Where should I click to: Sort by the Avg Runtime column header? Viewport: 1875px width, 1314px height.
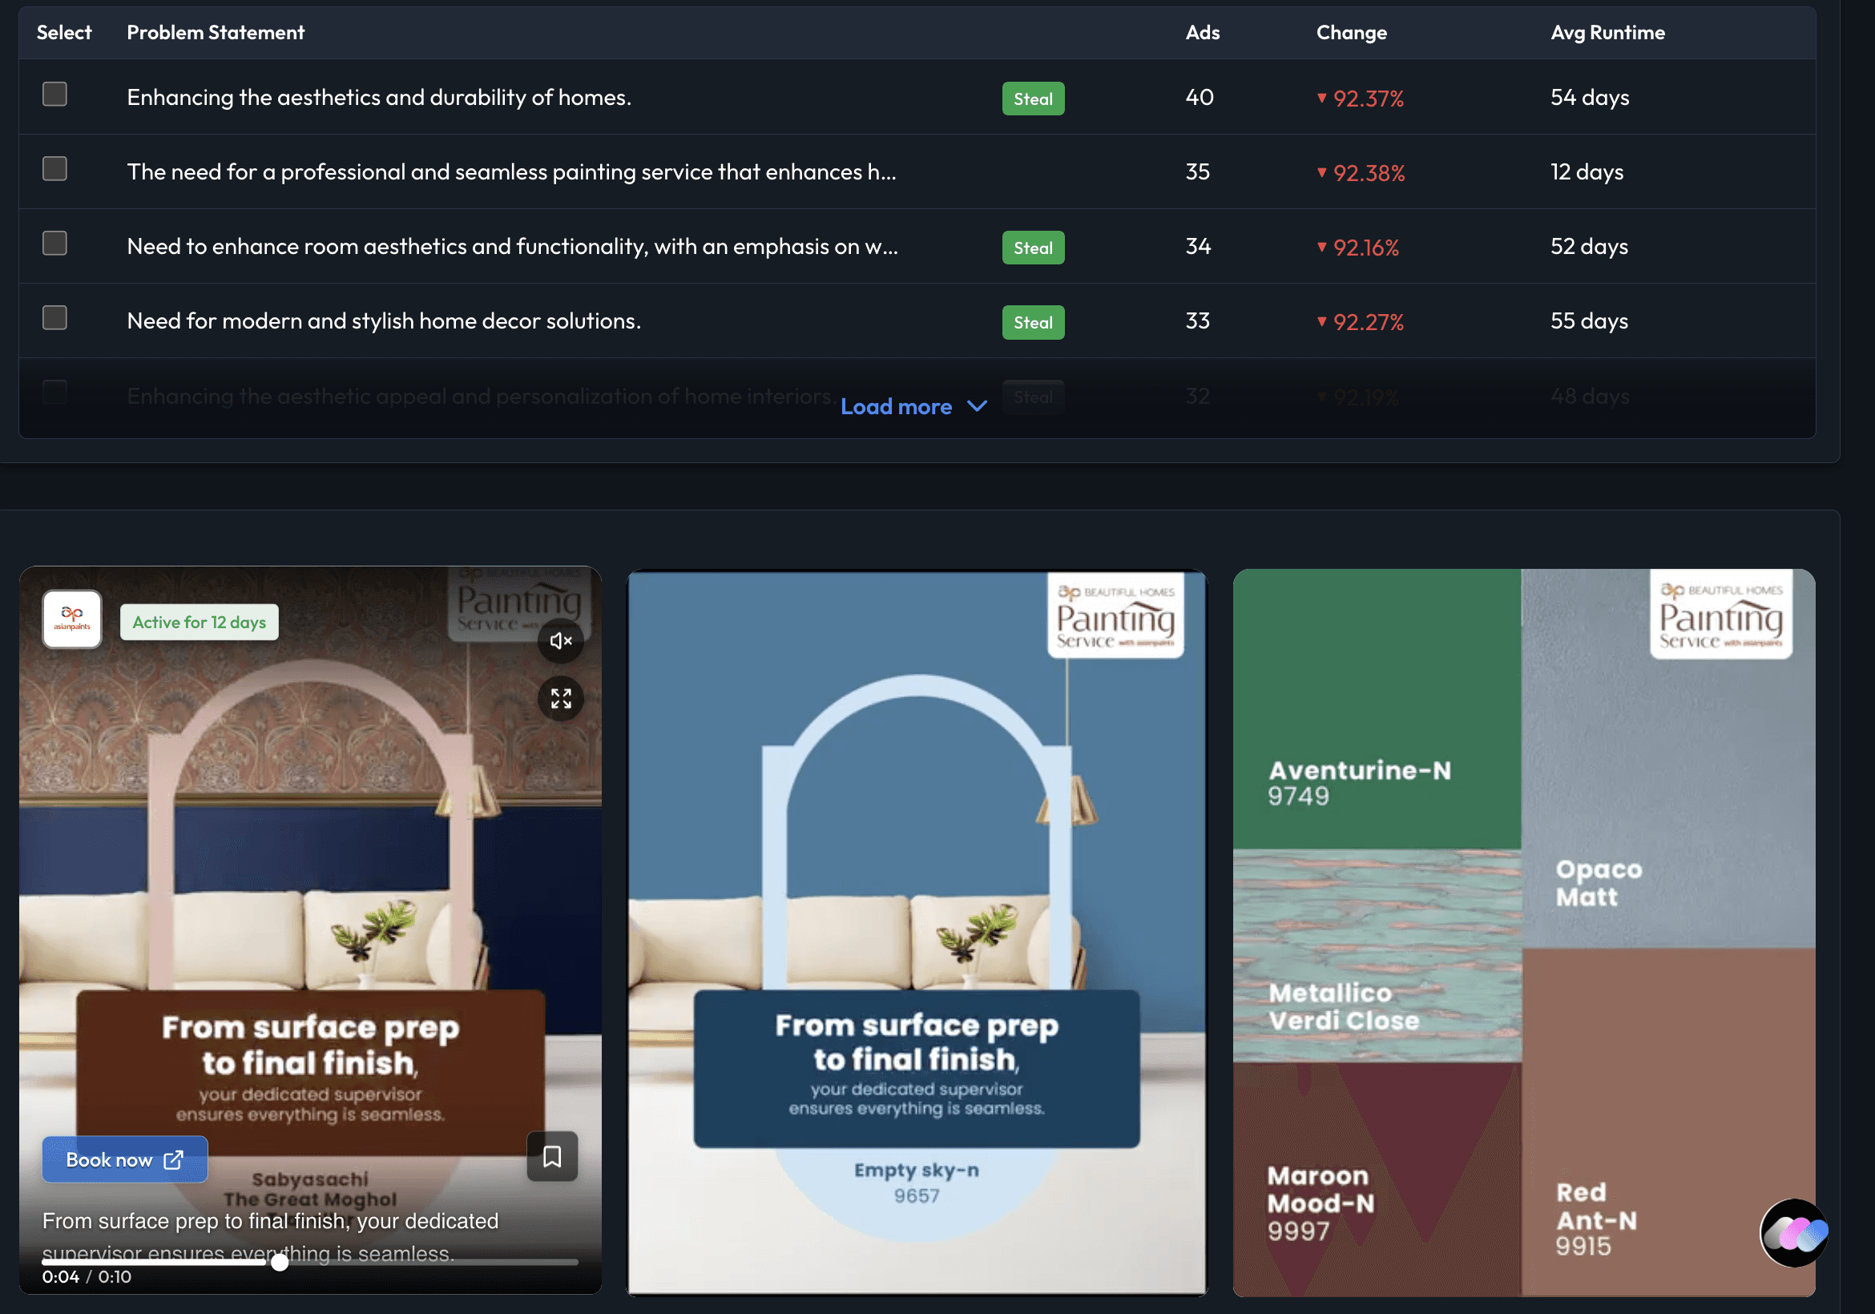pos(1607,33)
